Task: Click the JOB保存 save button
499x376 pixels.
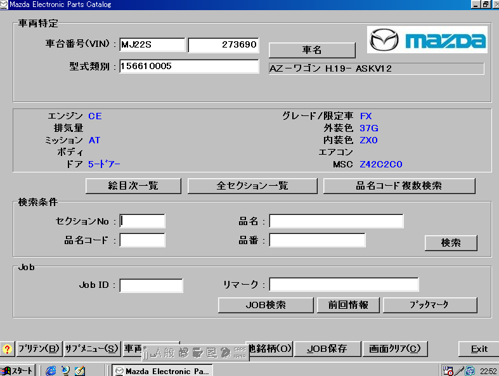Action: tap(327, 349)
